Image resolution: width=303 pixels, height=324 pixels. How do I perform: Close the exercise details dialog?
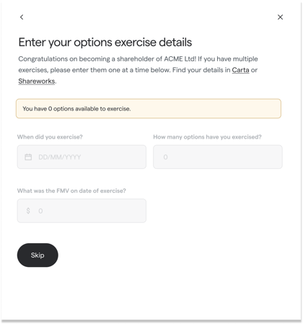(280, 17)
